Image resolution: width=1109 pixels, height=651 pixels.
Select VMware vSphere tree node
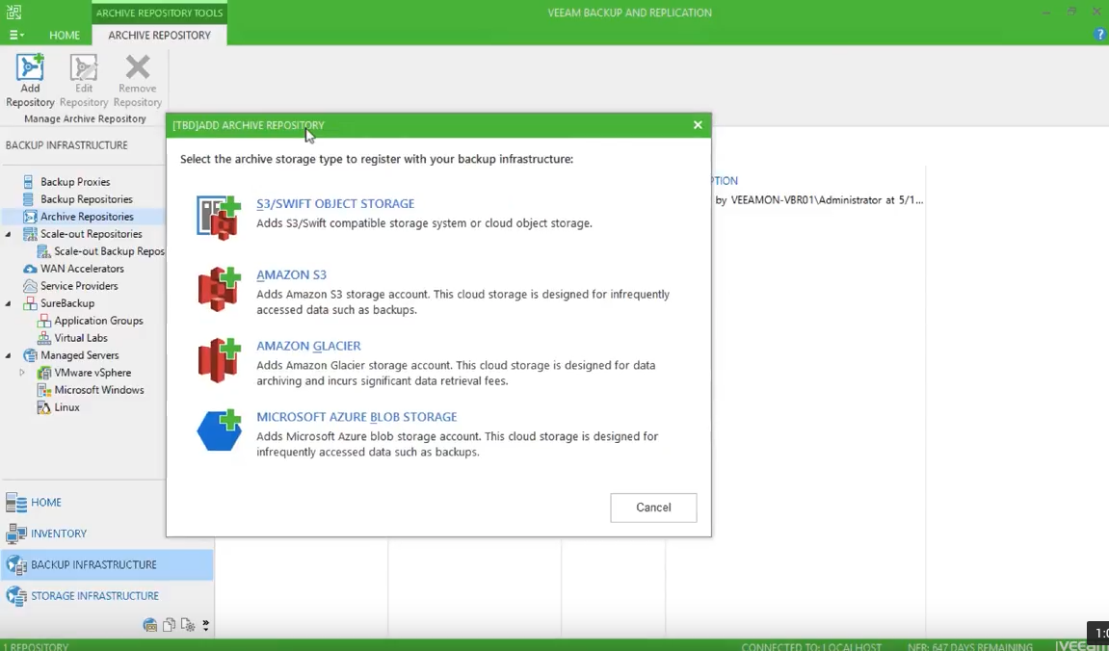pos(92,373)
